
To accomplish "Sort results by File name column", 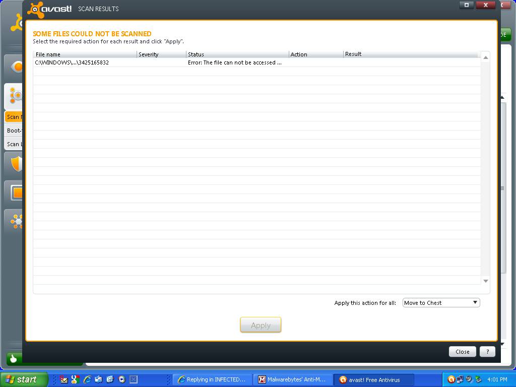I will pyautogui.click(x=85, y=54).
